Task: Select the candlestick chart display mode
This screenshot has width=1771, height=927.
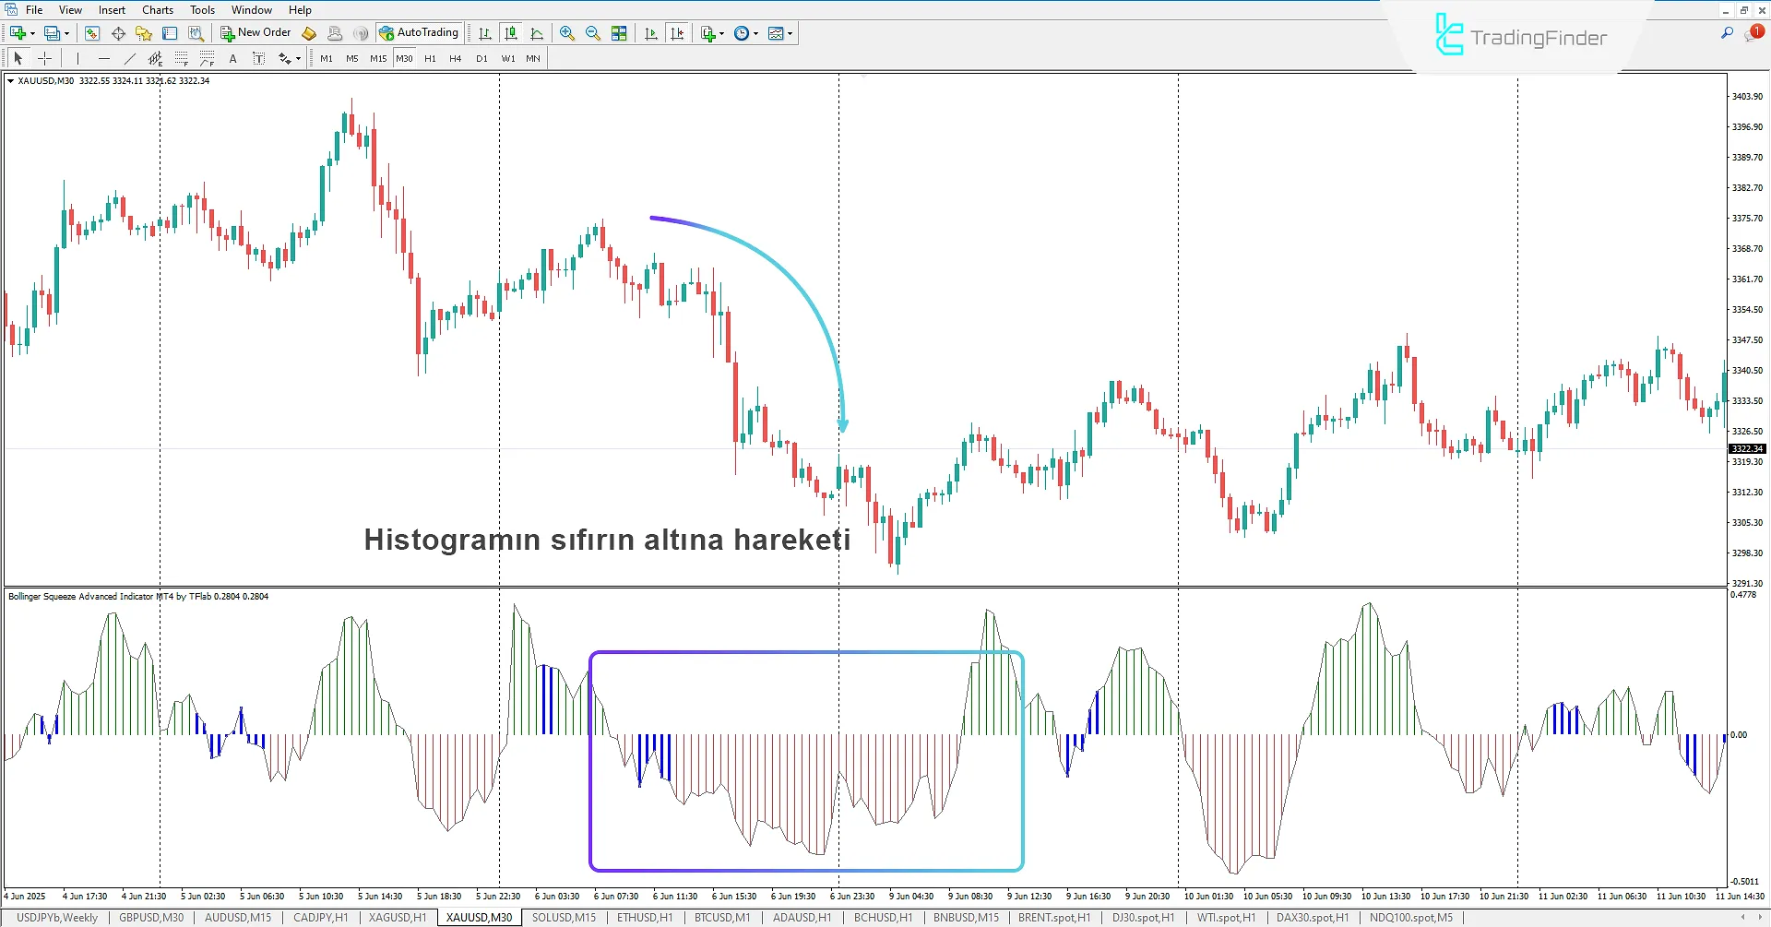Action: [x=511, y=33]
